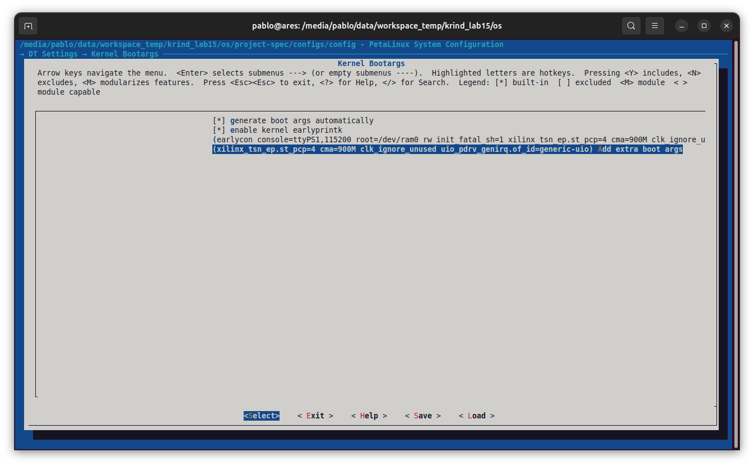Maximize the terminal window
The width and height of the screenshot is (754, 466).
point(704,25)
